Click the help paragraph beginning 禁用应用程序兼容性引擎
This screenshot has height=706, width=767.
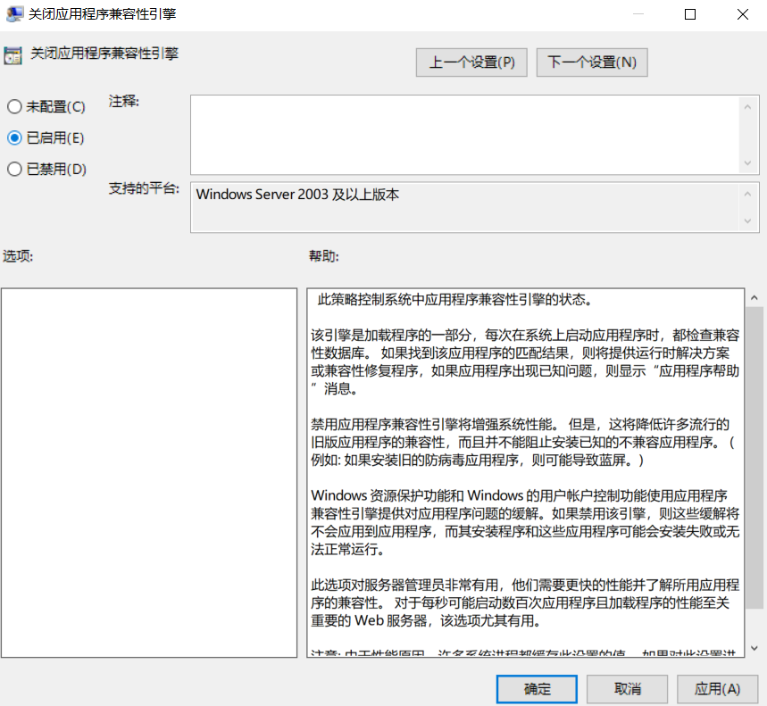[x=522, y=442]
